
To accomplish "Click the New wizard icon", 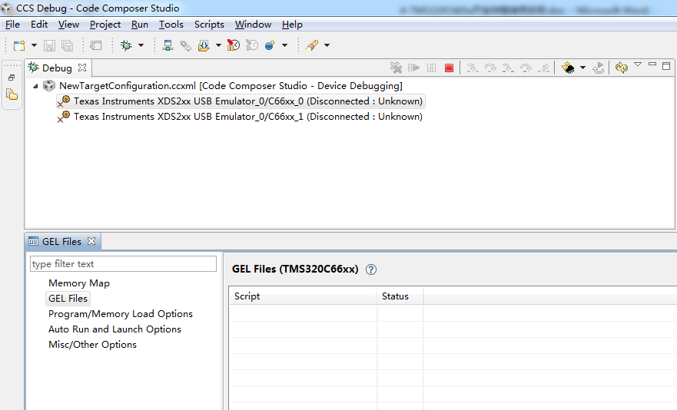I will click(19, 45).
